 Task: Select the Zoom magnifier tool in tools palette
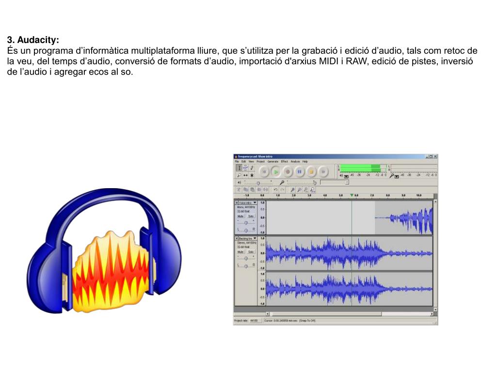[239, 175]
